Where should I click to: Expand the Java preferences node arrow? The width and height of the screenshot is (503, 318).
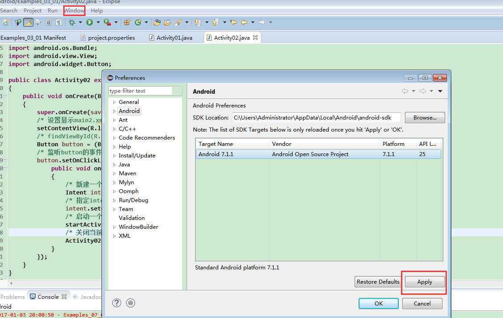(114, 165)
